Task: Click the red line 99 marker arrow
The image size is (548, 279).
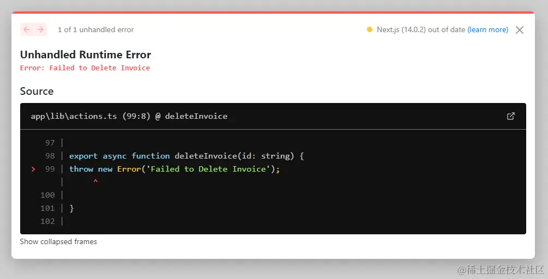Action: pyautogui.click(x=33, y=169)
